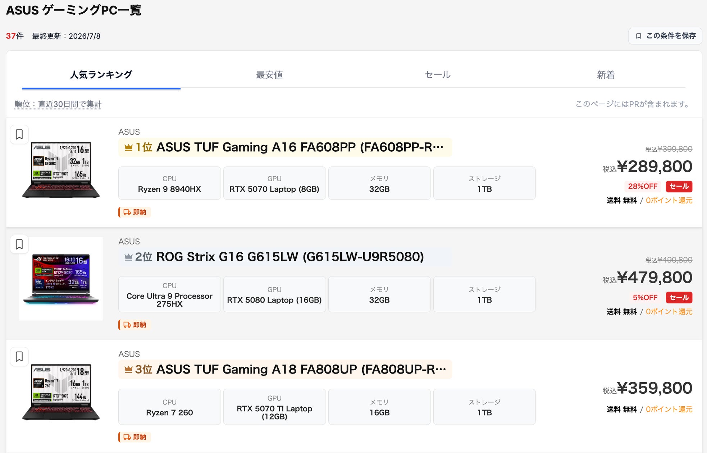Click the RTX 5070 Ti Laptop (12GB) box
Image resolution: width=707 pixels, height=453 pixels.
(x=274, y=407)
